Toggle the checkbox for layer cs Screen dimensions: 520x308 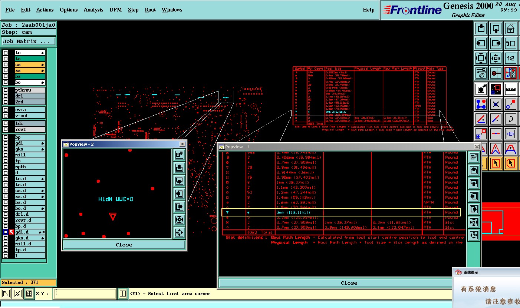(6, 64)
